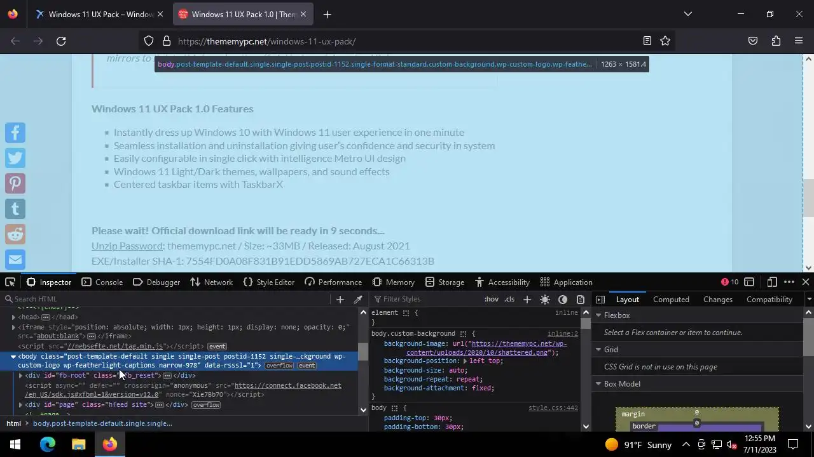Select the Layout sidebar tab
This screenshot has height=457, width=814.
[x=627, y=299]
